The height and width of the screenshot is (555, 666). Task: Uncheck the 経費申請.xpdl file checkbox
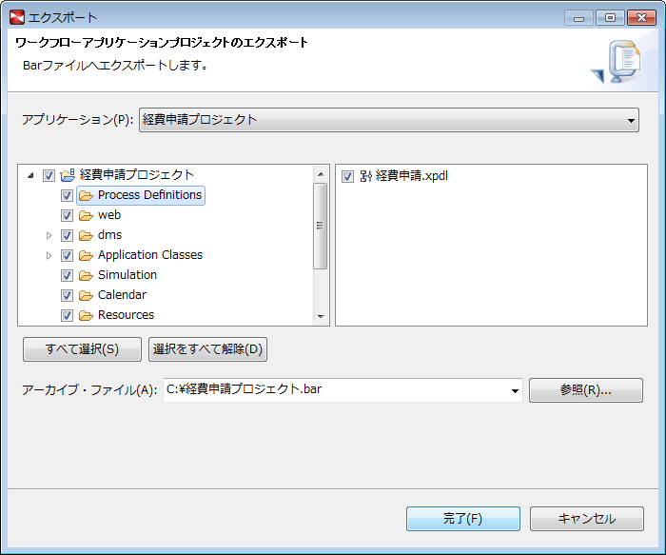(x=347, y=176)
